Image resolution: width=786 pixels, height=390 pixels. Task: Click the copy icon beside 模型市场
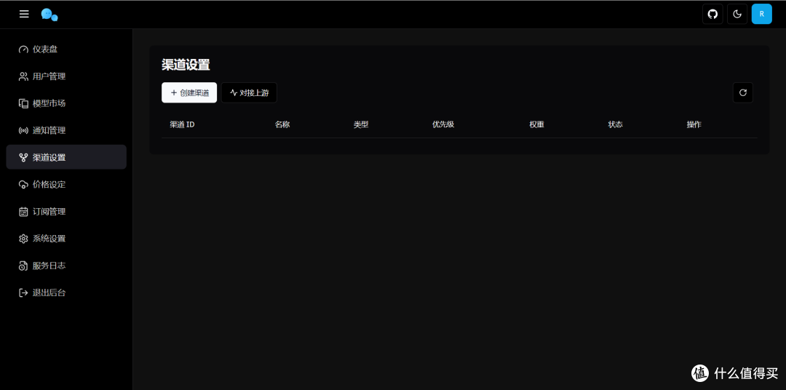coord(23,104)
